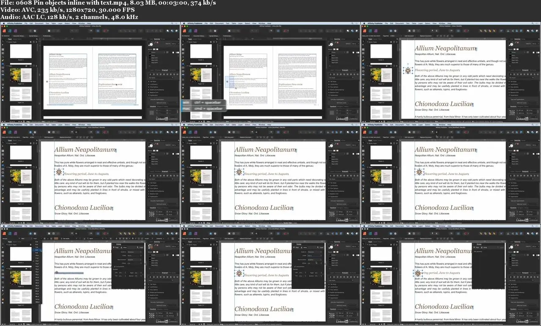Click Preferences button in top-left frame

47,36
